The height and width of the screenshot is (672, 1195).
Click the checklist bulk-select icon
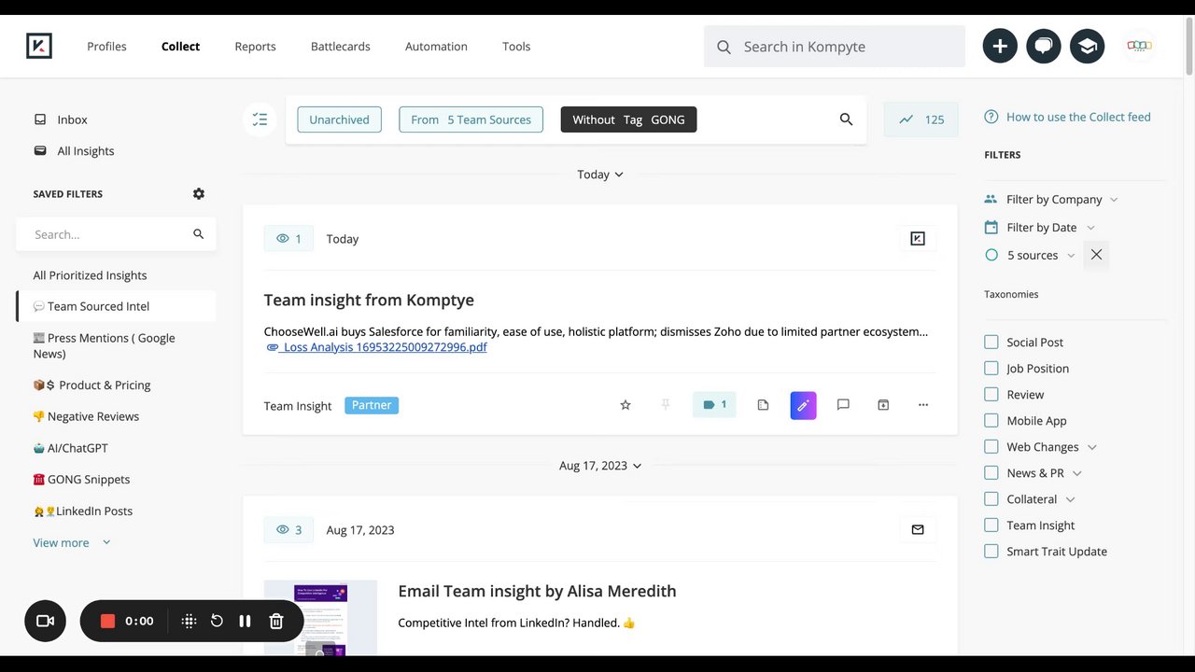[x=260, y=119]
